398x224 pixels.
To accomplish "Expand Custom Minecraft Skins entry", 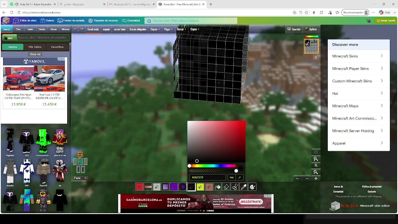I will pos(359,81).
